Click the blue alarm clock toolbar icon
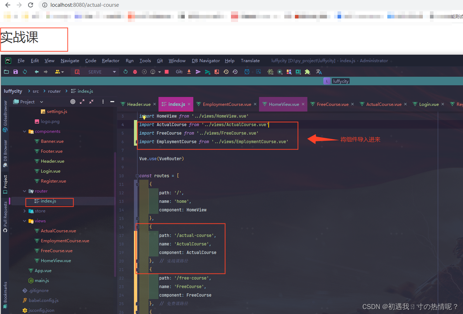 247,72
